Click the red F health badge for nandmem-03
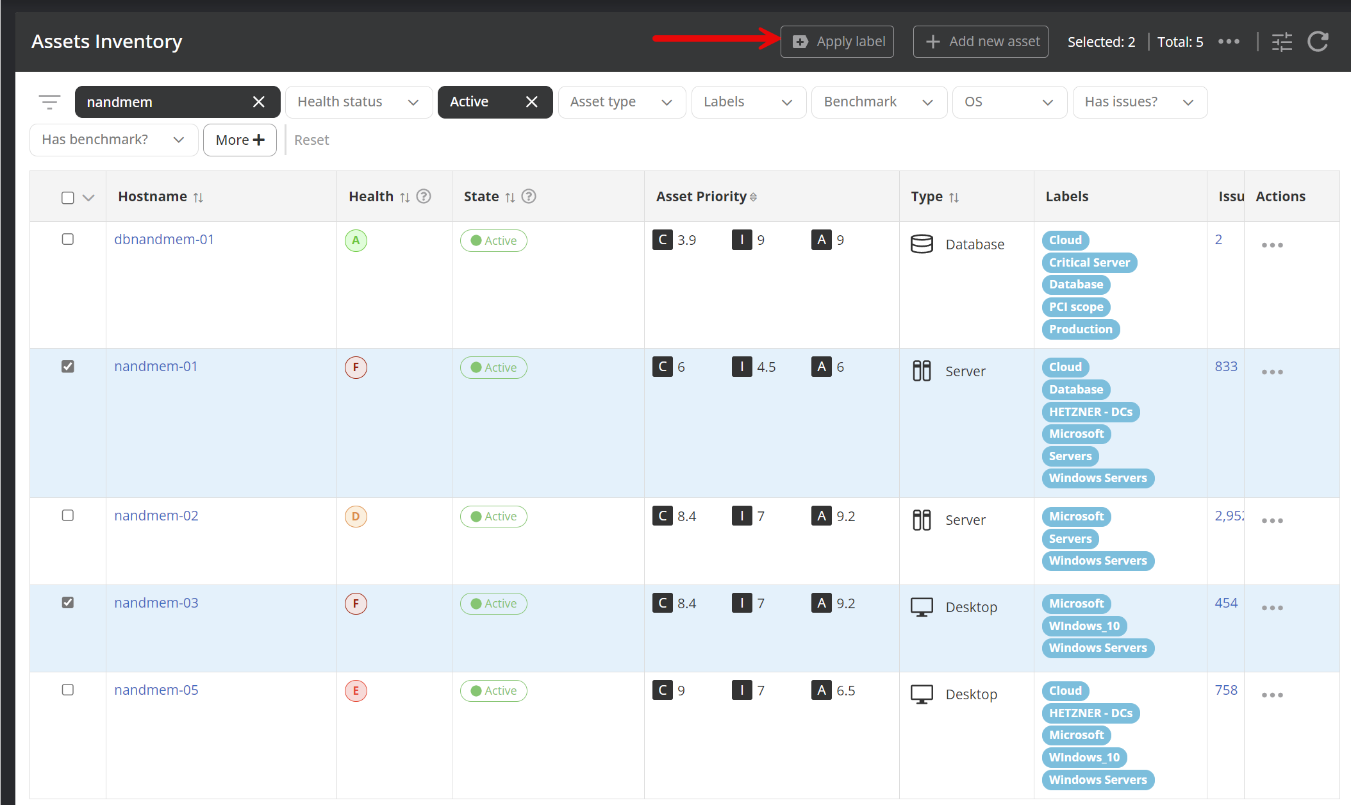 tap(356, 603)
